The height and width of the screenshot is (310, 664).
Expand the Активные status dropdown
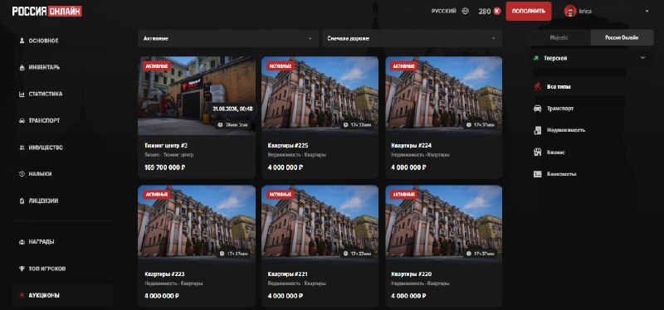[228, 38]
